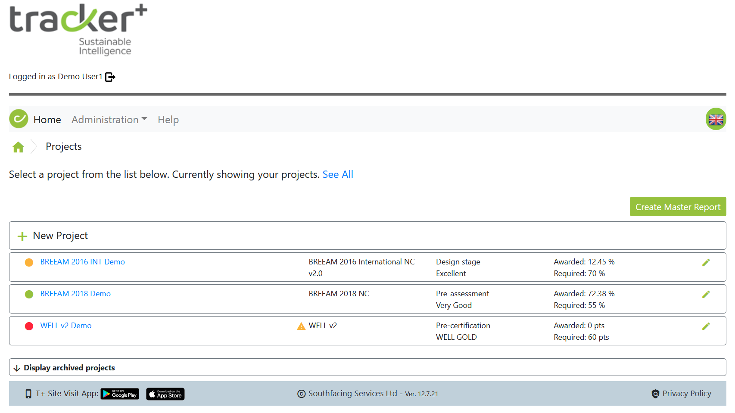Click the 'Very Good' rating text
Screen dimensions: 735x413
pyautogui.click(x=454, y=305)
